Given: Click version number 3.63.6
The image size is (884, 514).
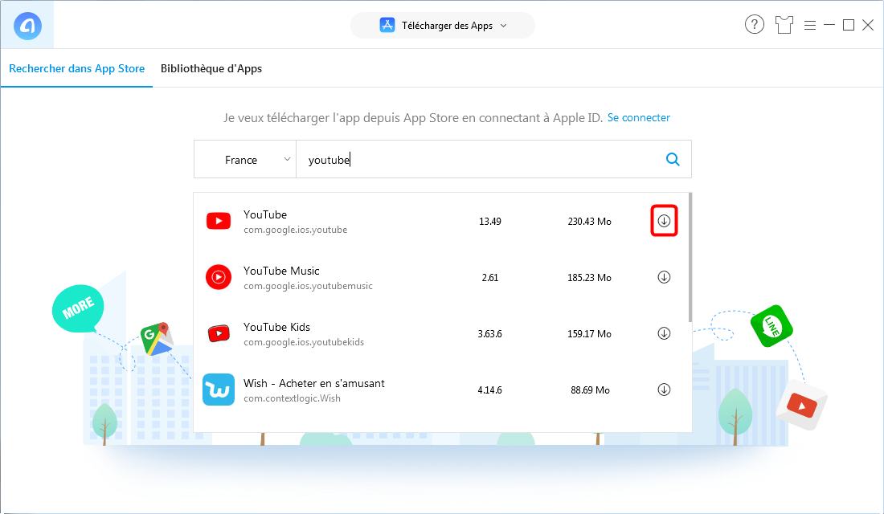Looking at the screenshot, I should (490, 334).
